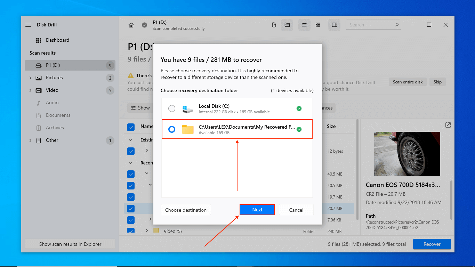Click the Documents page icon
Image resolution: width=475 pixels, height=267 pixels.
[x=39, y=115]
